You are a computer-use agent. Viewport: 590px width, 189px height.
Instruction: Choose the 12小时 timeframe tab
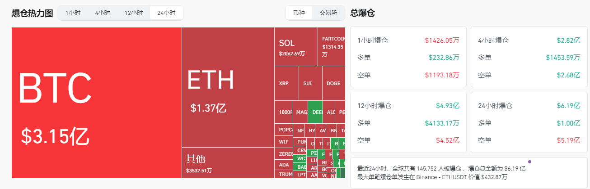134,13
